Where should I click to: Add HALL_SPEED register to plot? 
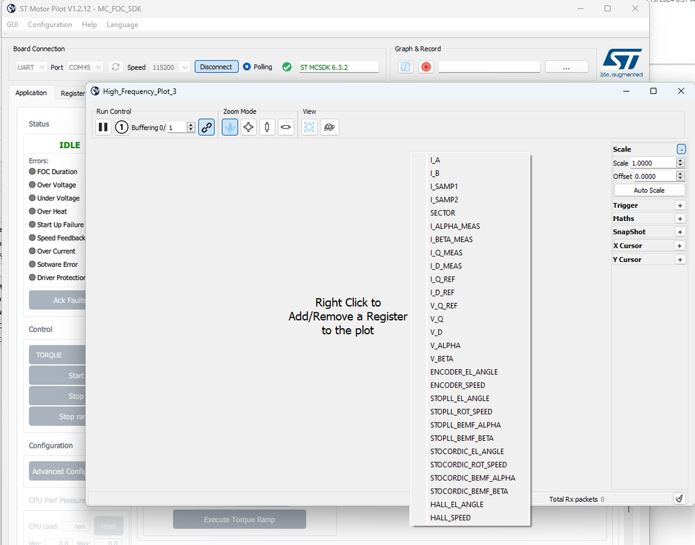tap(470, 518)
